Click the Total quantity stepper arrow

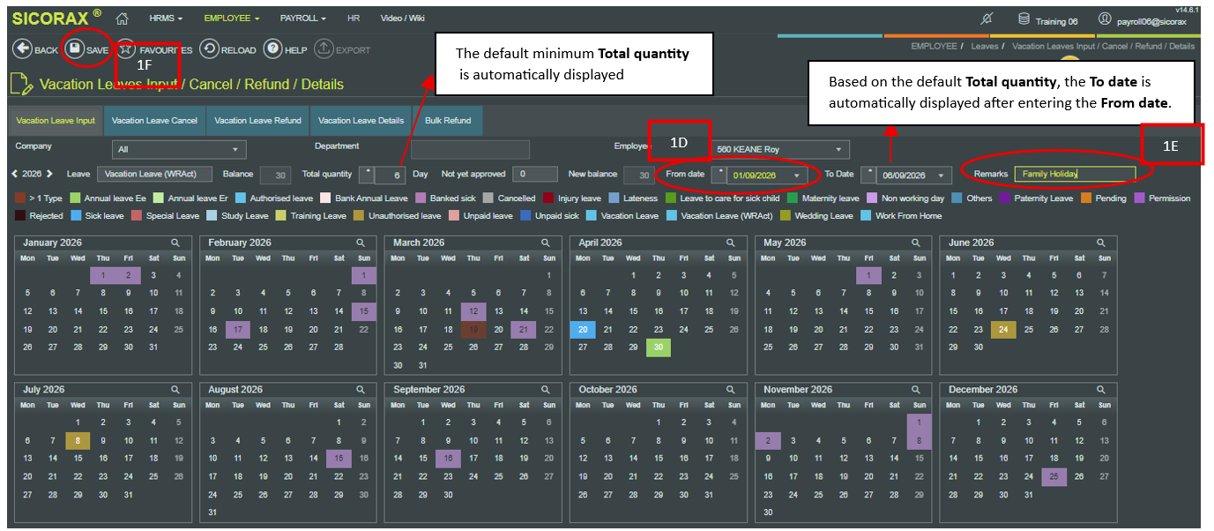pos(366,175)
